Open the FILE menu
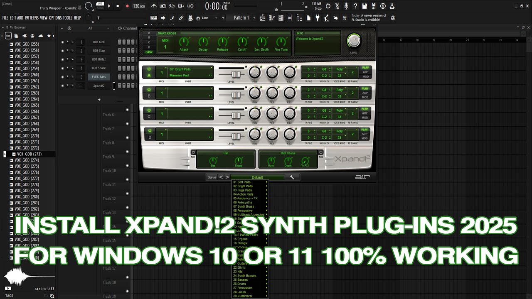Viewport: 532px width, 299px height. tap(5, 18)
